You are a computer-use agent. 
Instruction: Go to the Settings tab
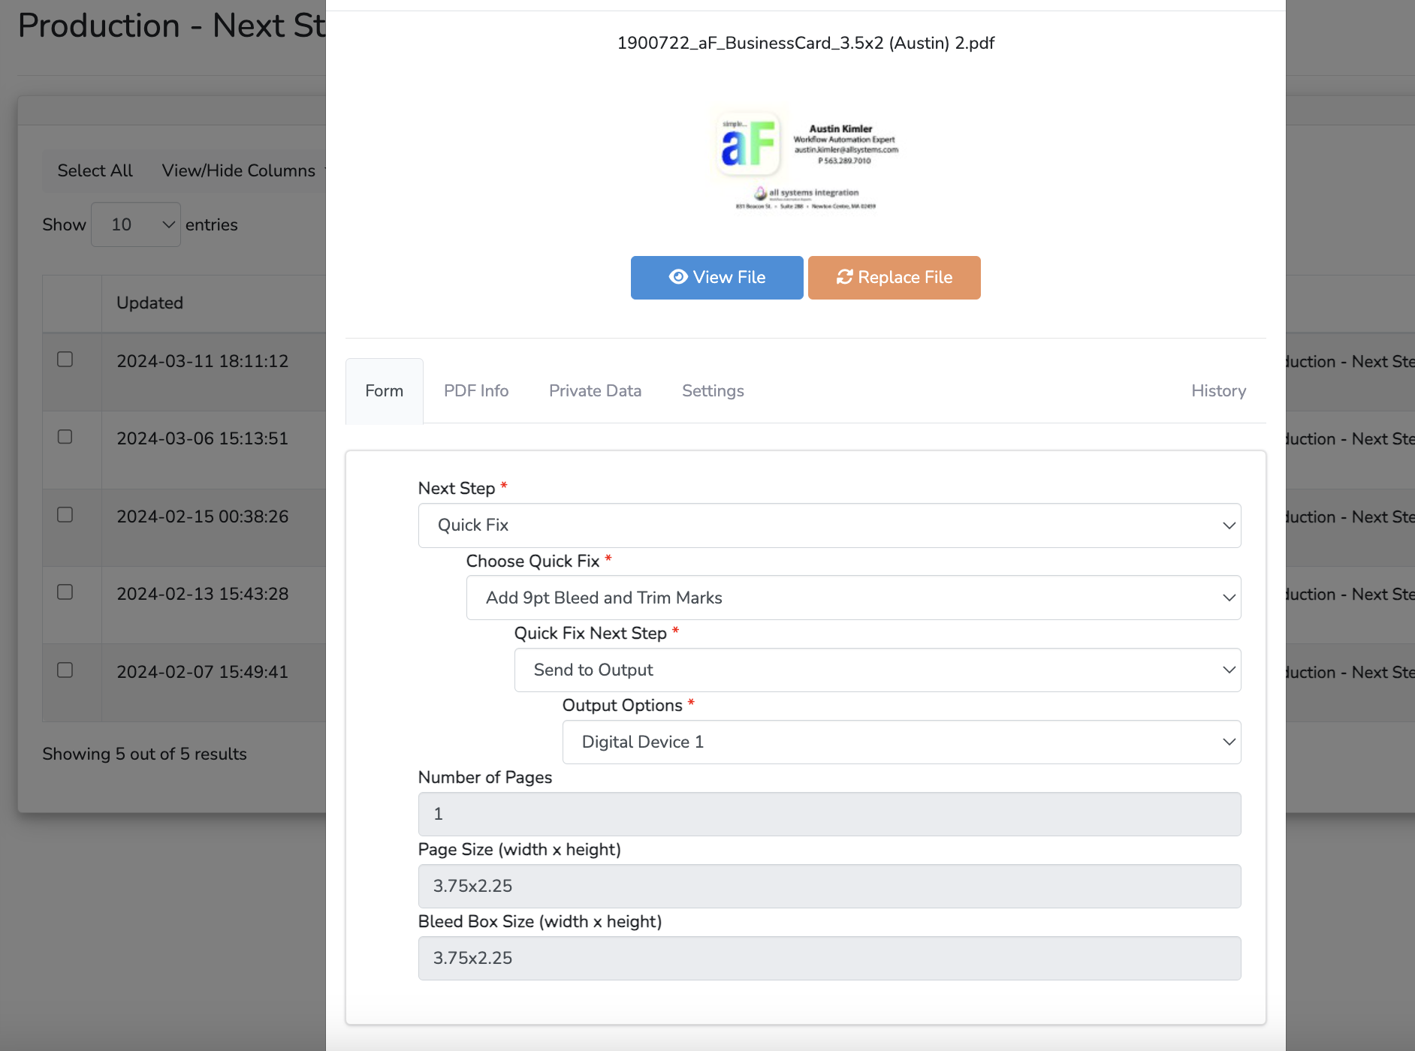pyautogui.click(x=713, y=391)
